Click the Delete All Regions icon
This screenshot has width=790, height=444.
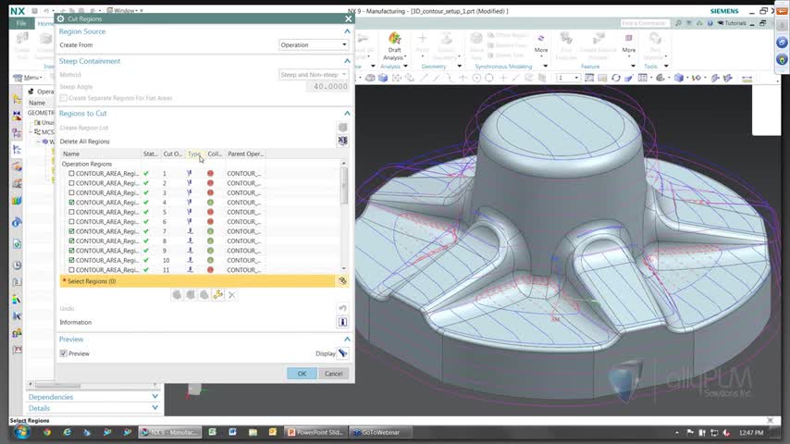(x=342, y=142)
